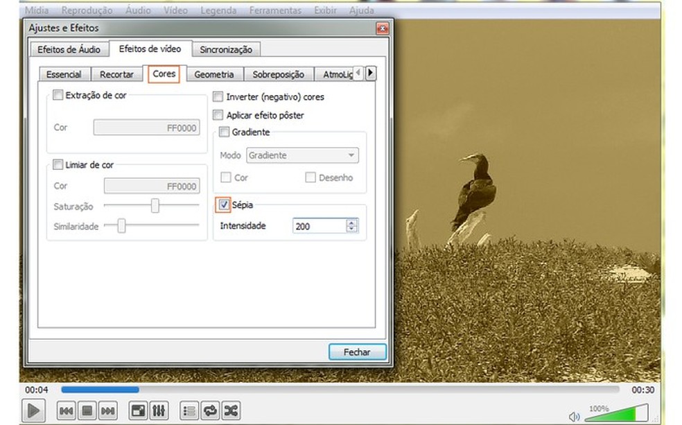Open the Ferramentas menu

(275, 10)
